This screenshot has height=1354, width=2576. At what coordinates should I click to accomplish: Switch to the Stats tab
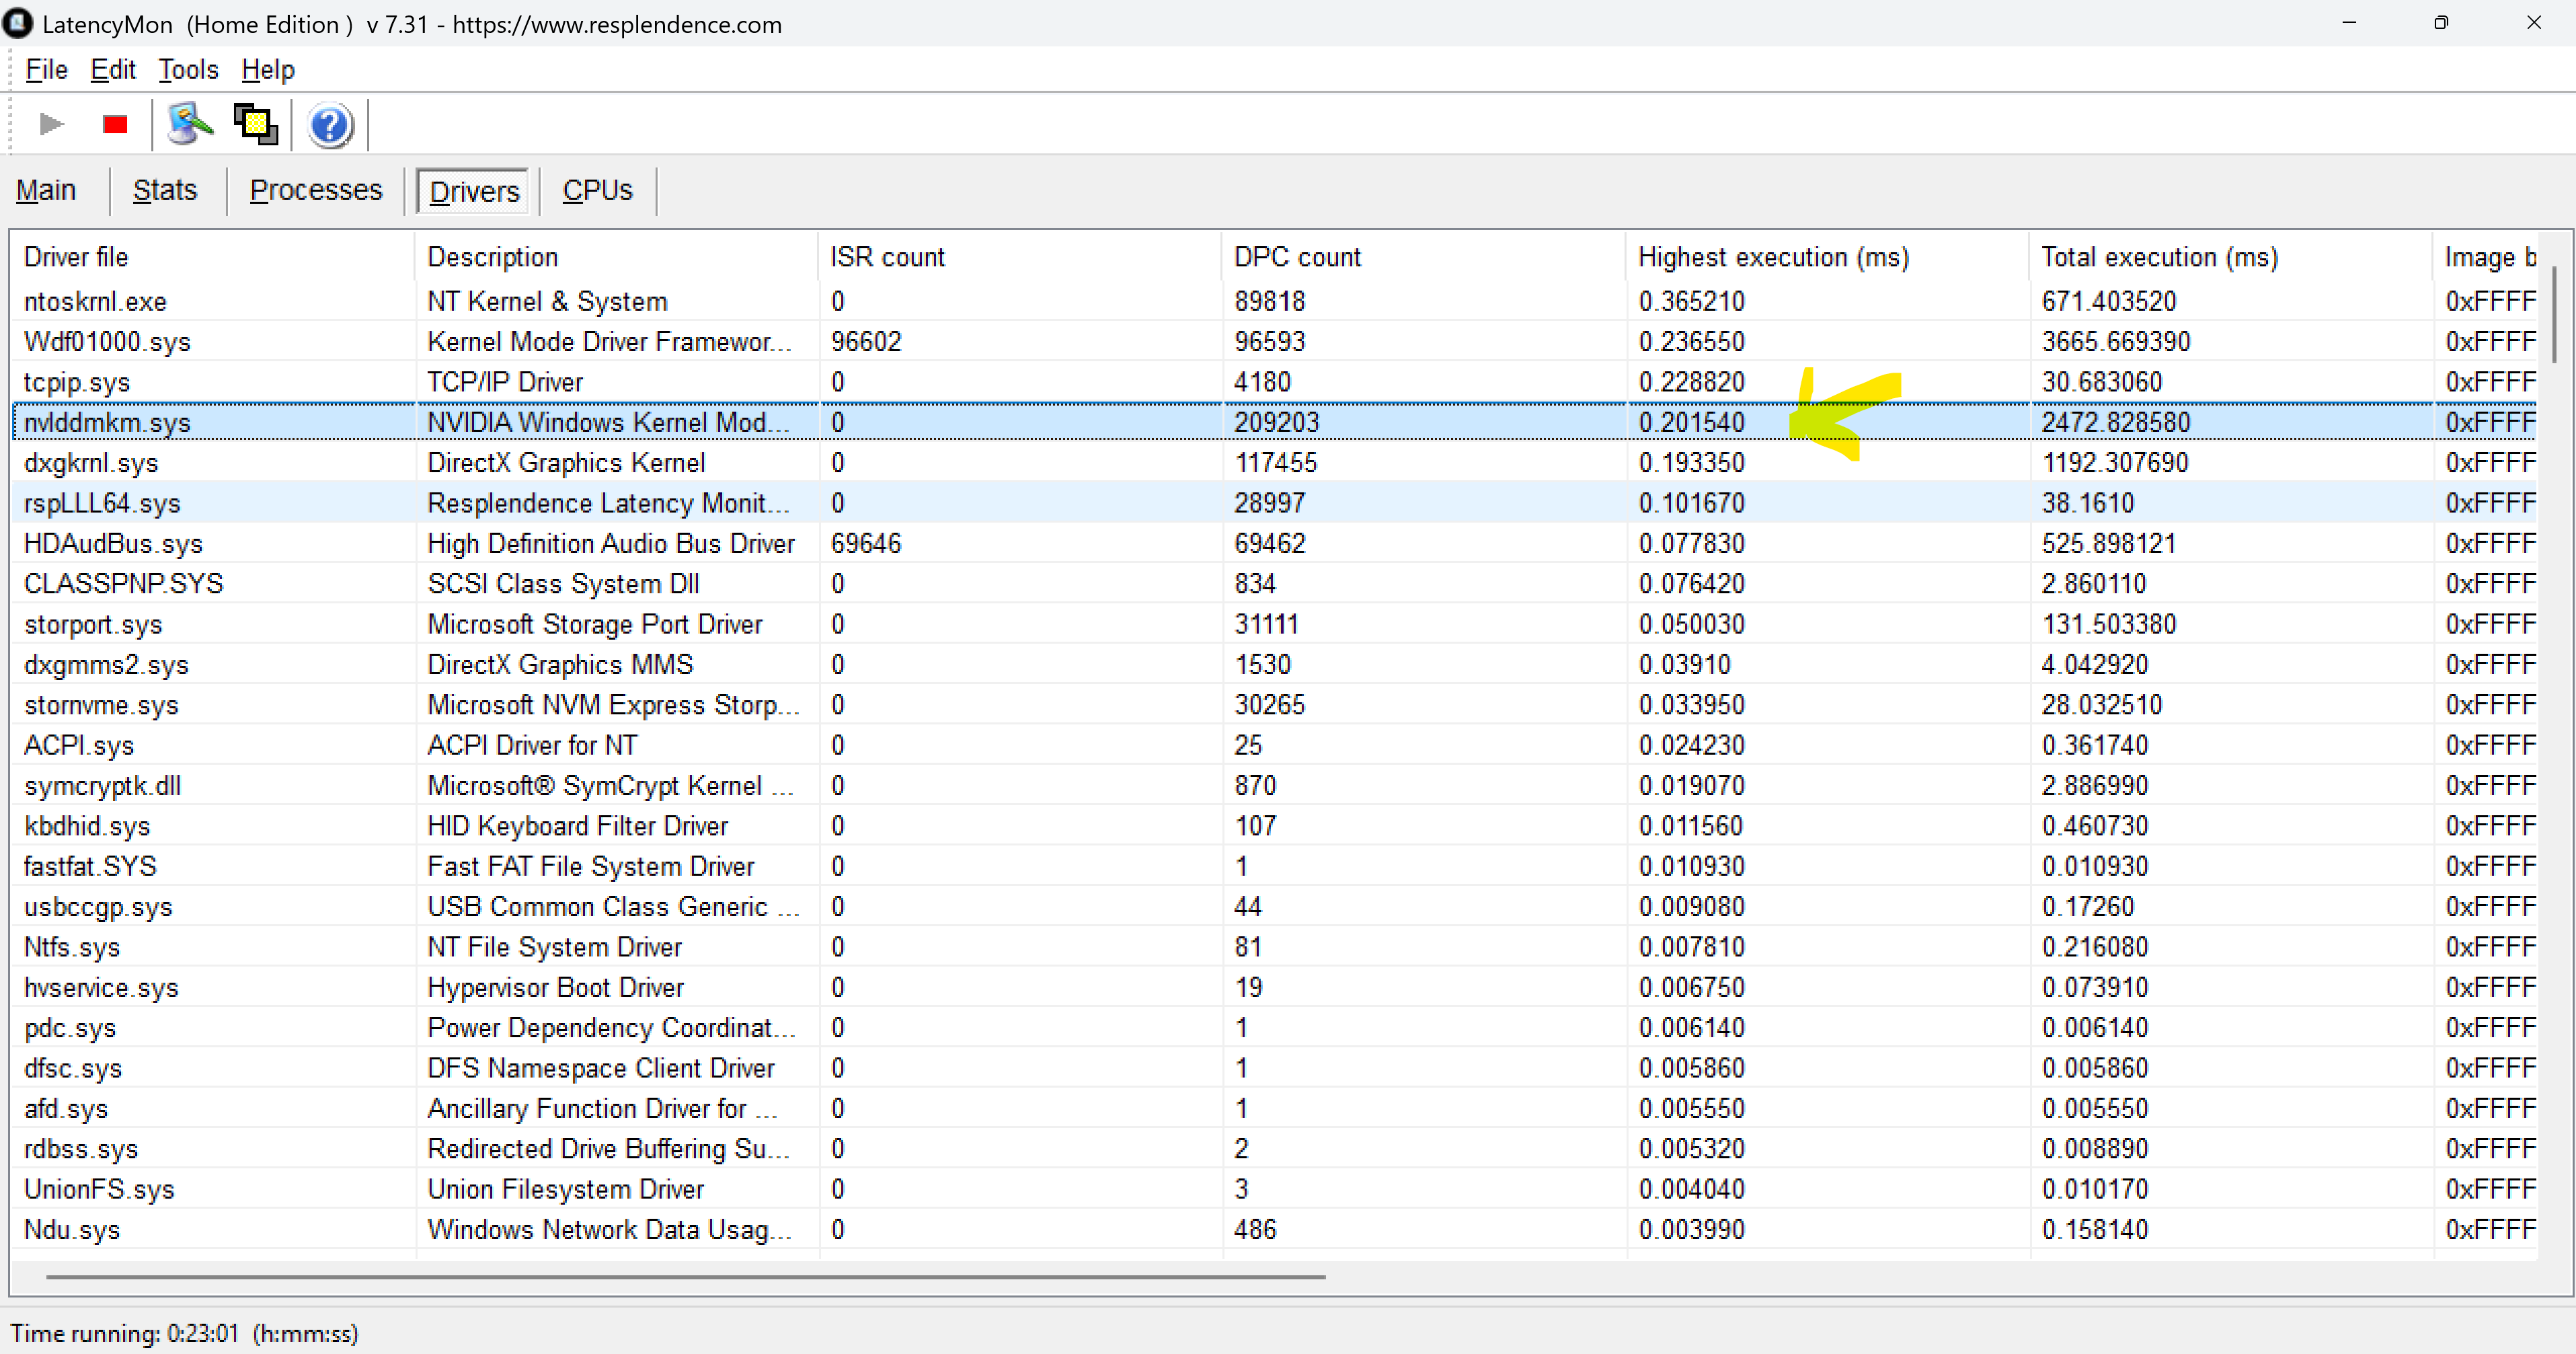(165, 190)
